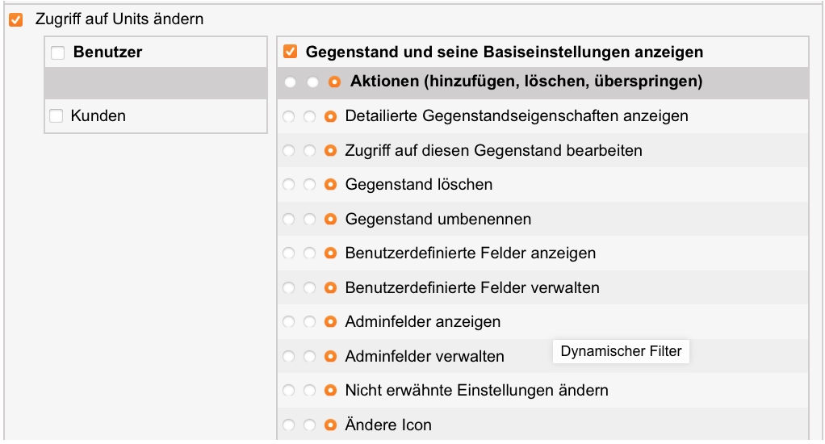825x444 pixels.
Task: Click the orange selected radio in 'Aktionen' row
Action: pyautogui.click(x=334, y=82)
